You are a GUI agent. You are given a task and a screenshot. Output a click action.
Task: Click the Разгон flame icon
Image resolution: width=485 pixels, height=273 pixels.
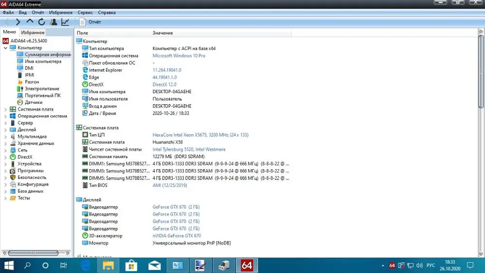(x=20, y=82)
